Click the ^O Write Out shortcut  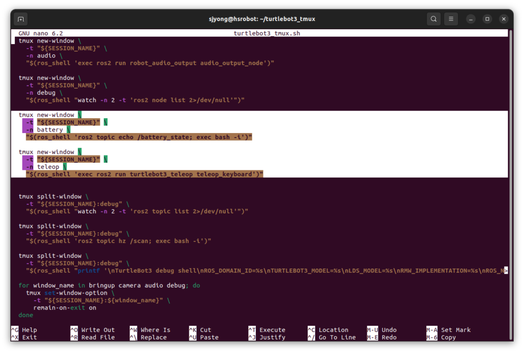93,330
